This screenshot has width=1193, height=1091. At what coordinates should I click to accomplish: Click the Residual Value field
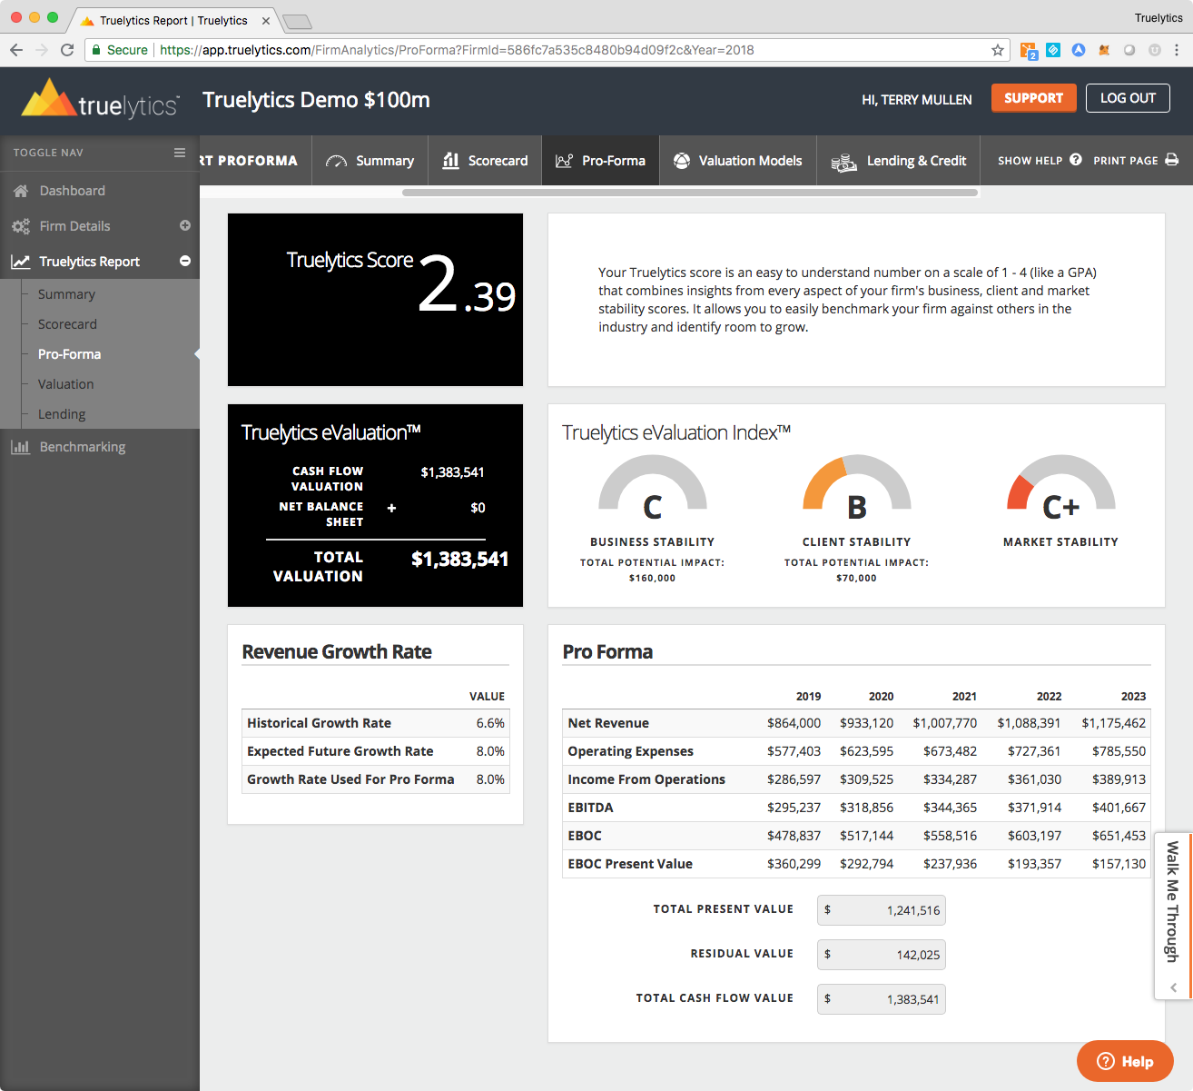click(x=882, y=955)
